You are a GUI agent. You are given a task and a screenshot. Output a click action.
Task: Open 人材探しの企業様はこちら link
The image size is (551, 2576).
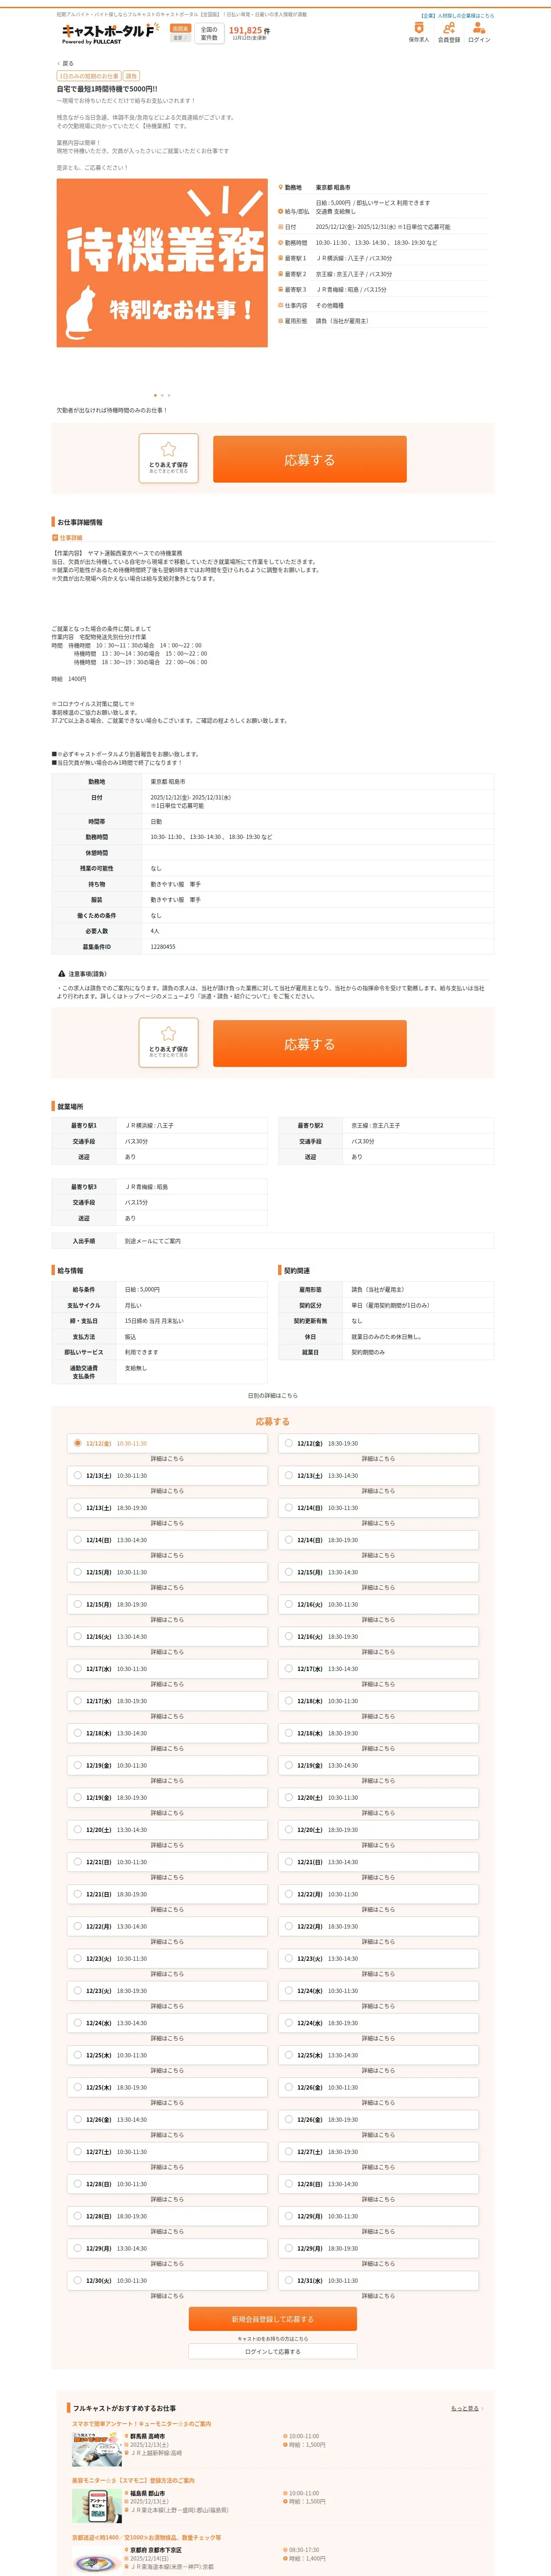[x=457, y=16]
